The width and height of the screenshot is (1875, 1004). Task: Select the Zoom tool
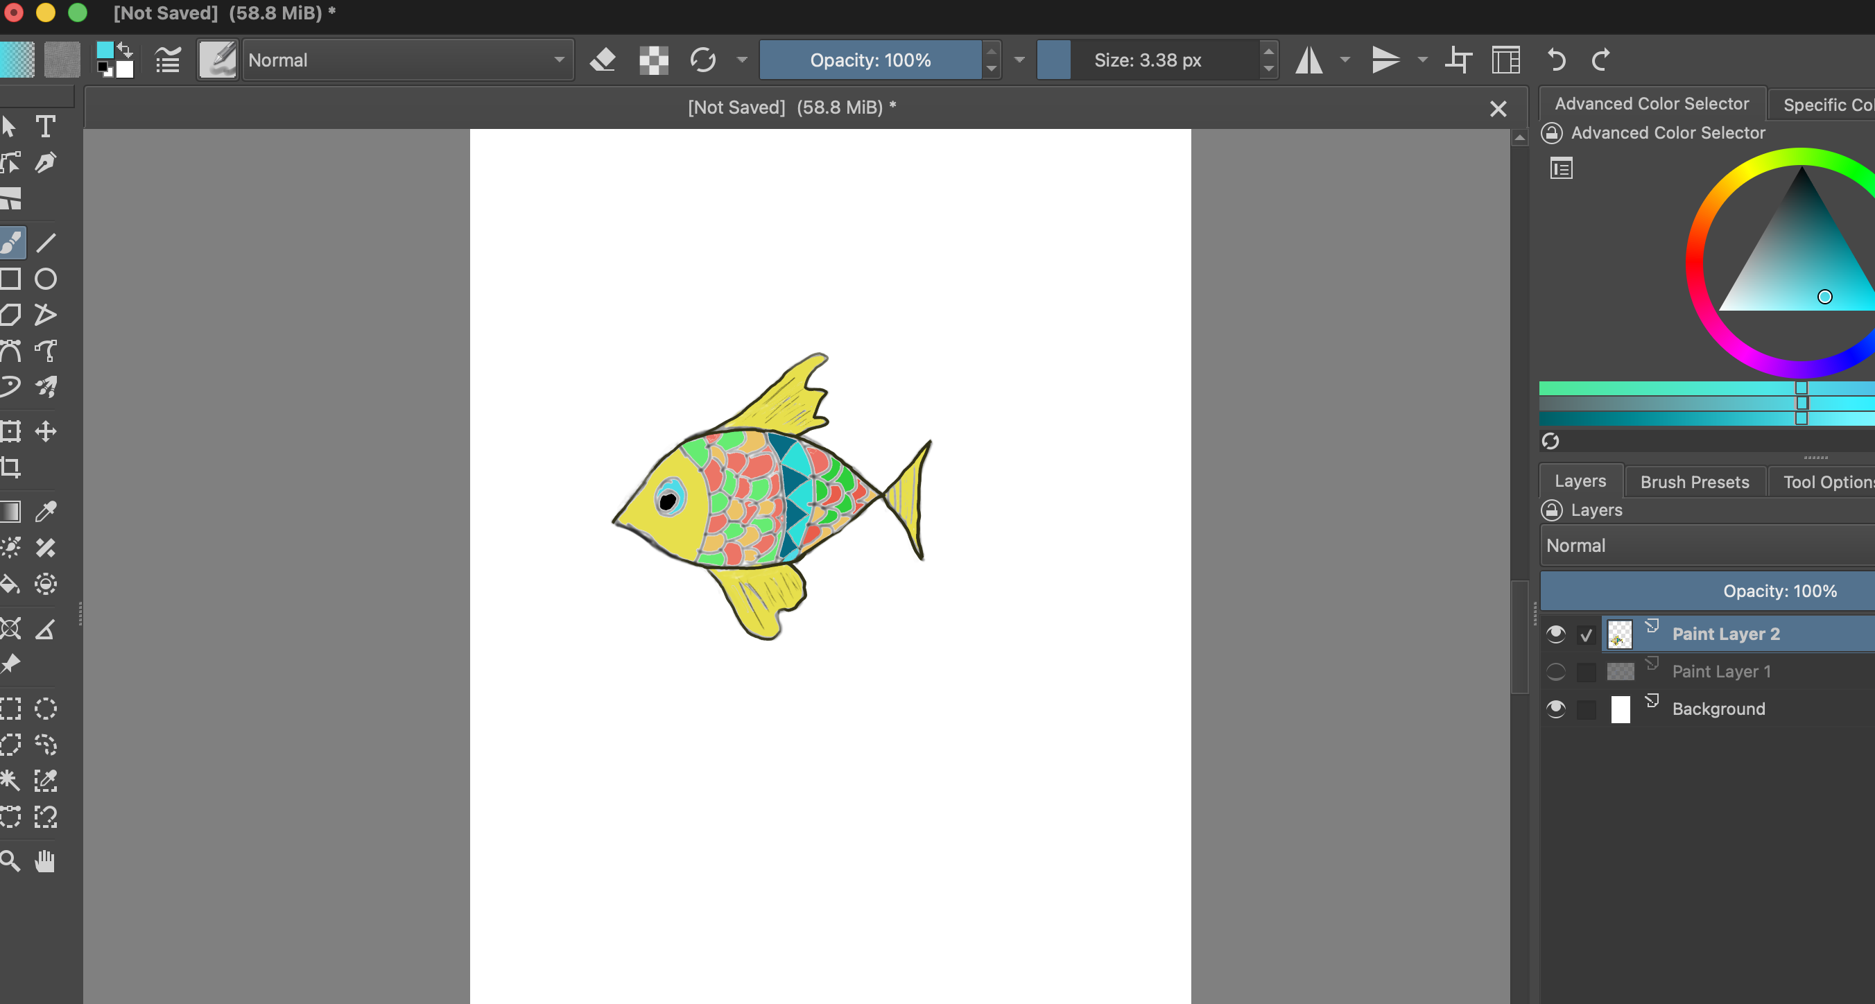10,860
